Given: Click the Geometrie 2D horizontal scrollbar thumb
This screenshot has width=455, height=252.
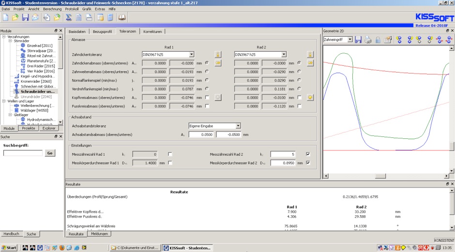Looking at the screenshot, I should (380, 176).
